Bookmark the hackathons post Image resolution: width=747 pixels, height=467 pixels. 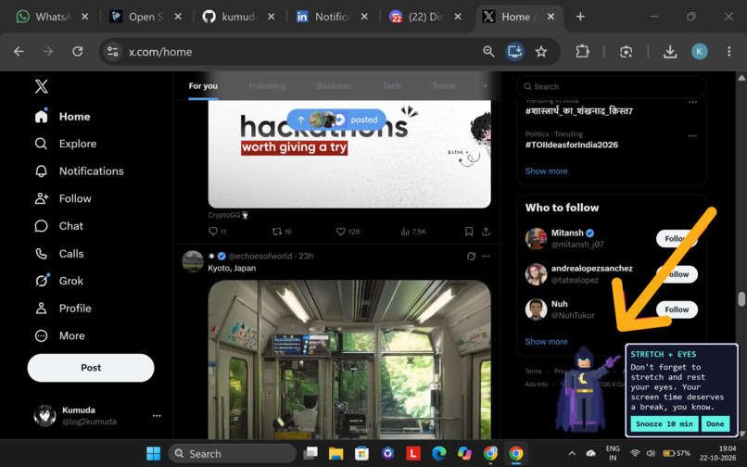(x=469, y=232)
